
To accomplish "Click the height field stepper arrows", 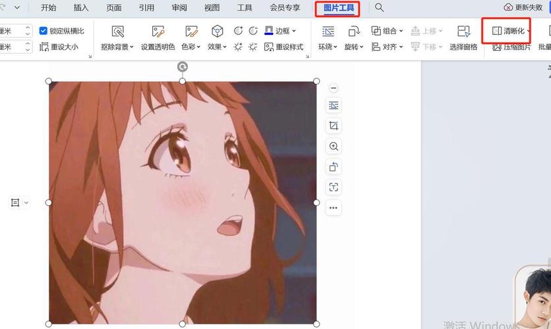I will (28, 31).
